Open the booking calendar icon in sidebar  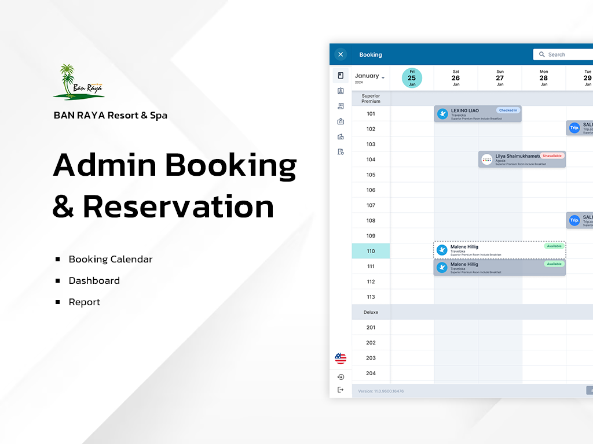pos(341,76)
